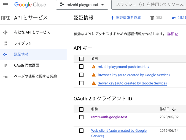Click the external link icon beside 詳細
The height and width of the screenshot is (140, 186).
(x=177, y=34)
